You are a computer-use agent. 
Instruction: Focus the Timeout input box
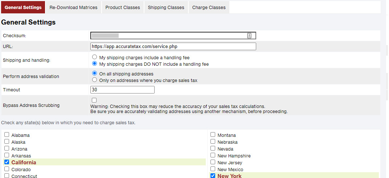122,90
